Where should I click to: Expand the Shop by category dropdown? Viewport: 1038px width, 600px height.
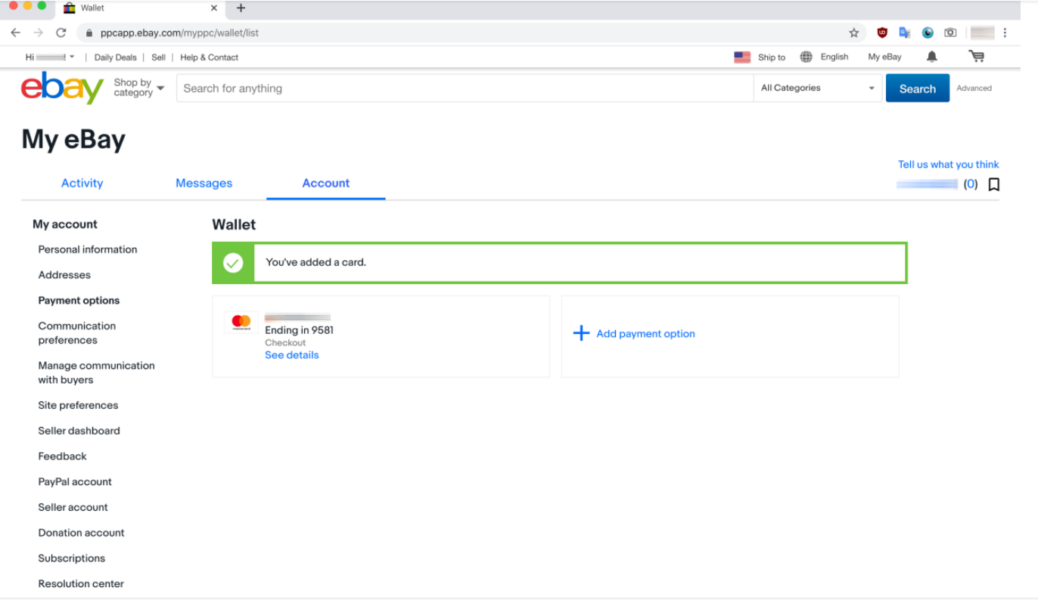tap(138, 88)
